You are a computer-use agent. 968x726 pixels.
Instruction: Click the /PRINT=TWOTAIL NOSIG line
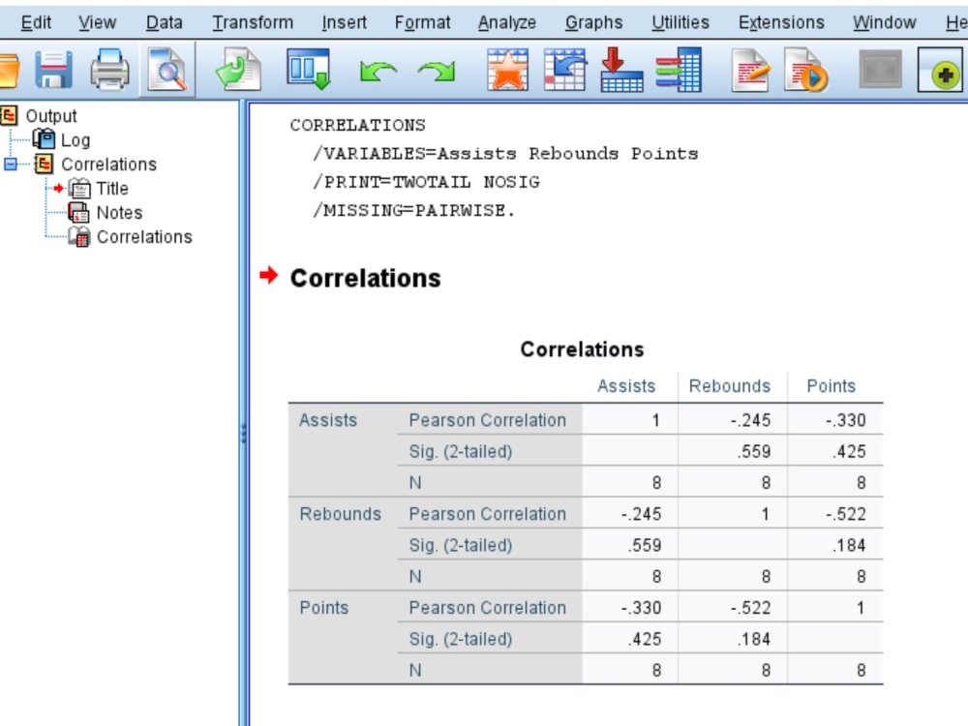tap(426, 182)
